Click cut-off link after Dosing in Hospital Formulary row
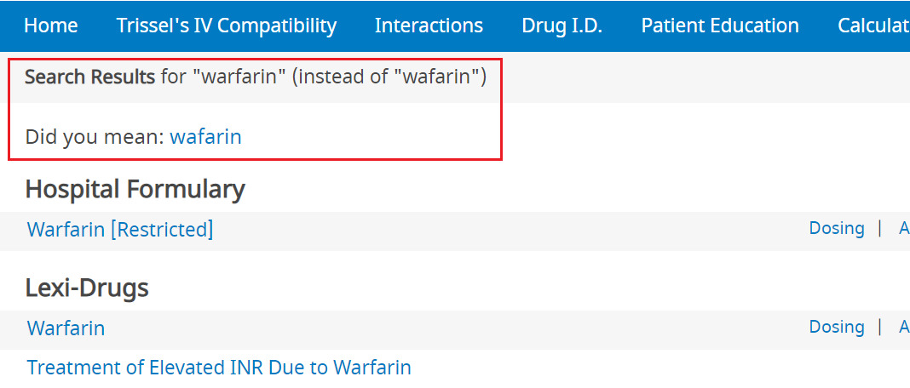 [x=903, y=228]
